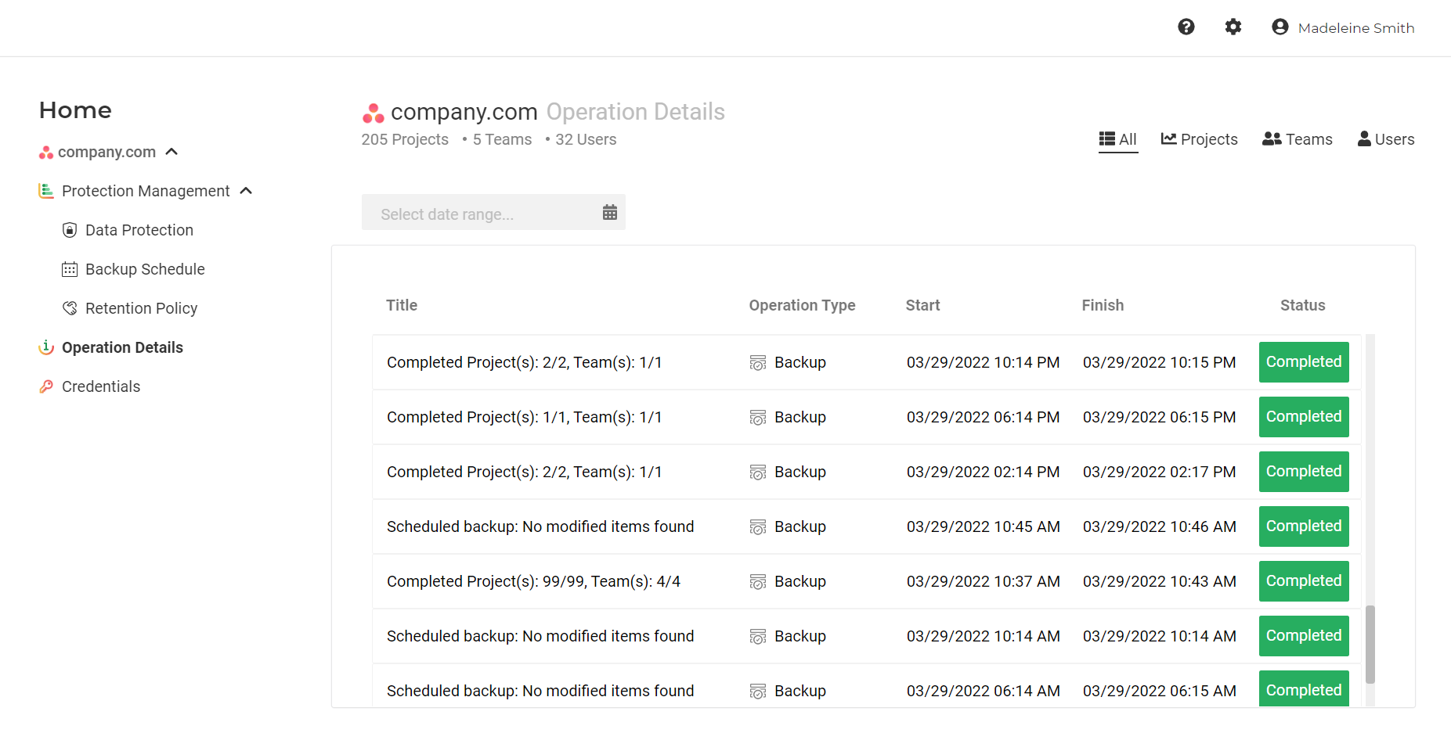Click the user avatar icon beside Madeleine Smith
This screenshot has height=733, width=1451.
[1280, 27]
